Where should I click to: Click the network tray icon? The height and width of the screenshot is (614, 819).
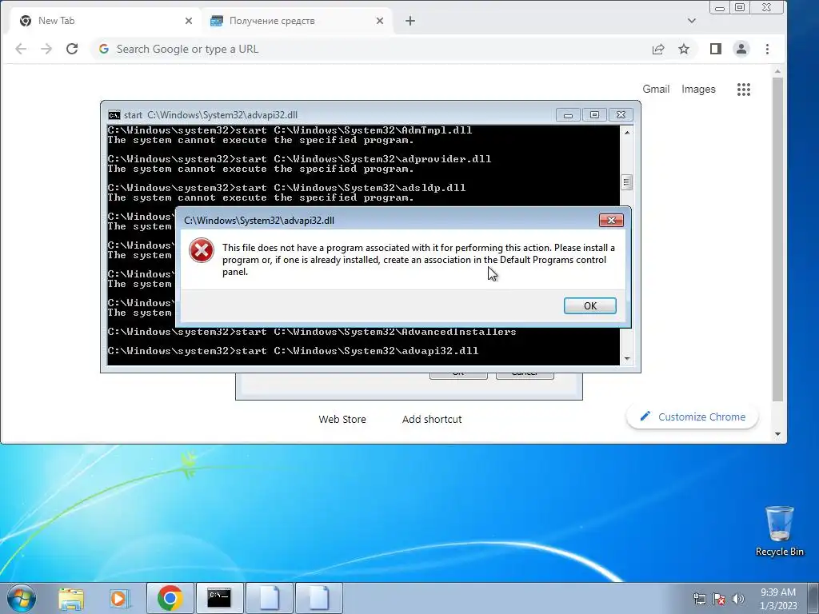click(699, 599)
